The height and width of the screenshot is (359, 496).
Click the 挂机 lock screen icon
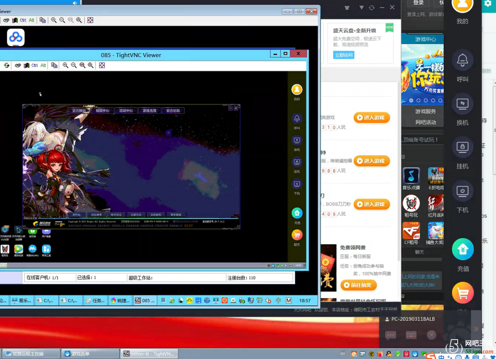tap(462, 147)
